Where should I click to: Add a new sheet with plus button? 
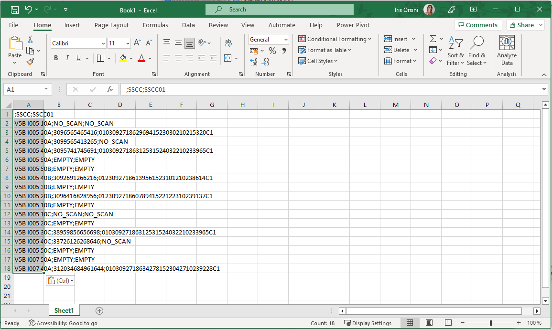tap(99, 311)
